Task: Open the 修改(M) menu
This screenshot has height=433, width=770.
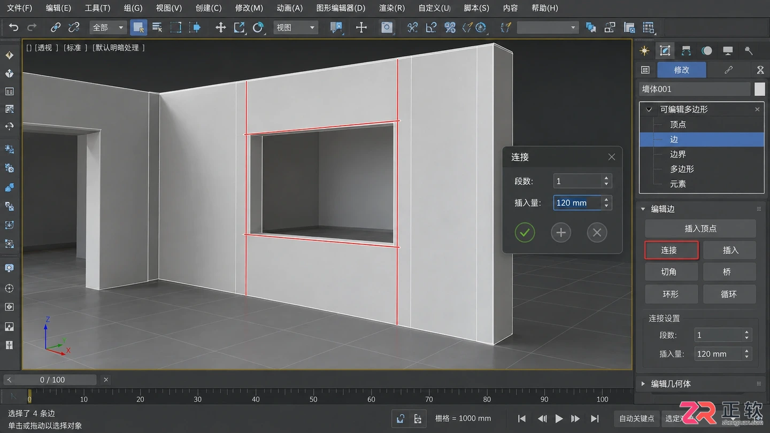Action: 249,8
